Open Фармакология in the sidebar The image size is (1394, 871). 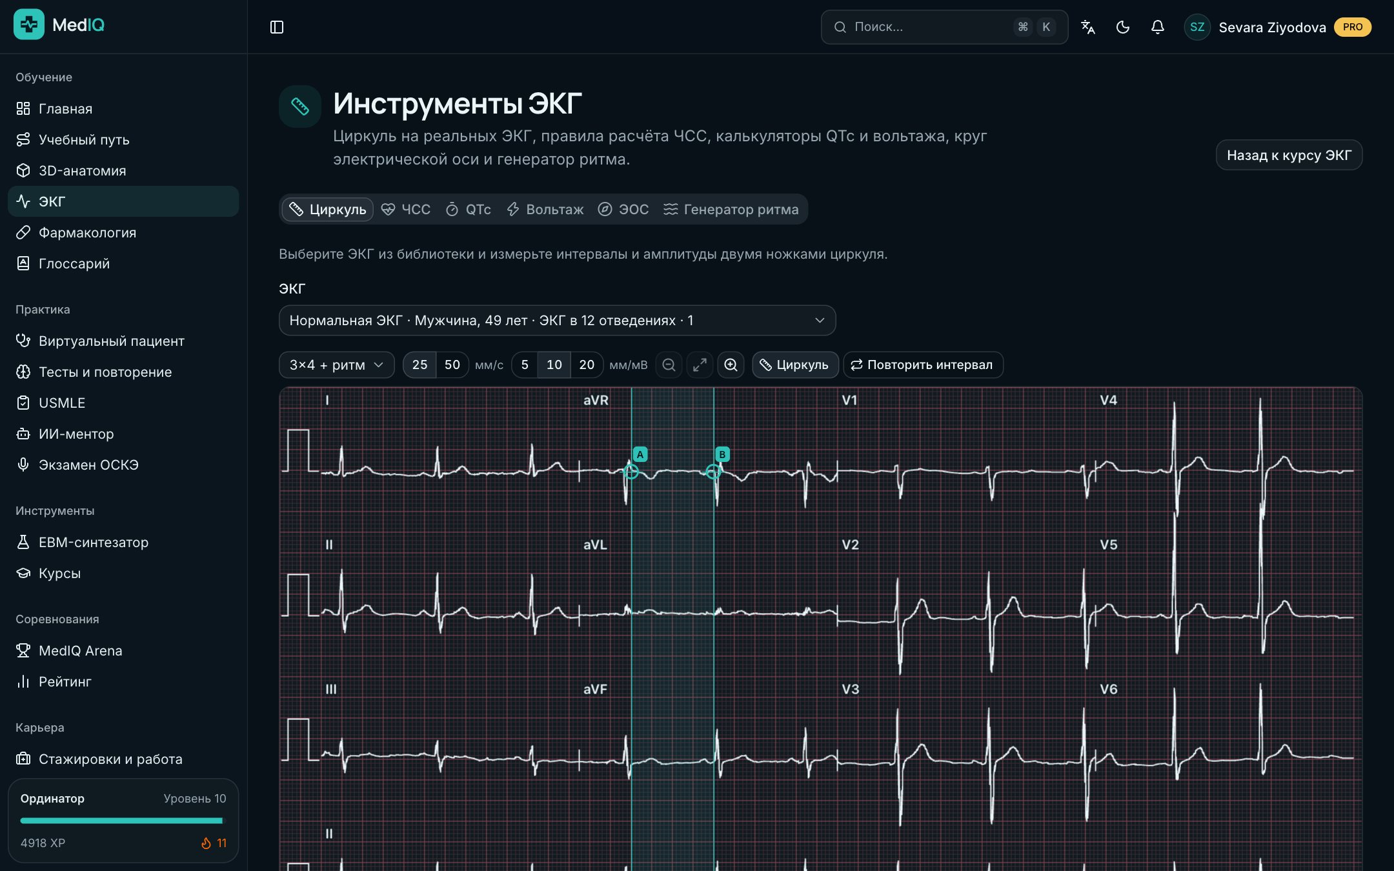[x=123, y=232]
